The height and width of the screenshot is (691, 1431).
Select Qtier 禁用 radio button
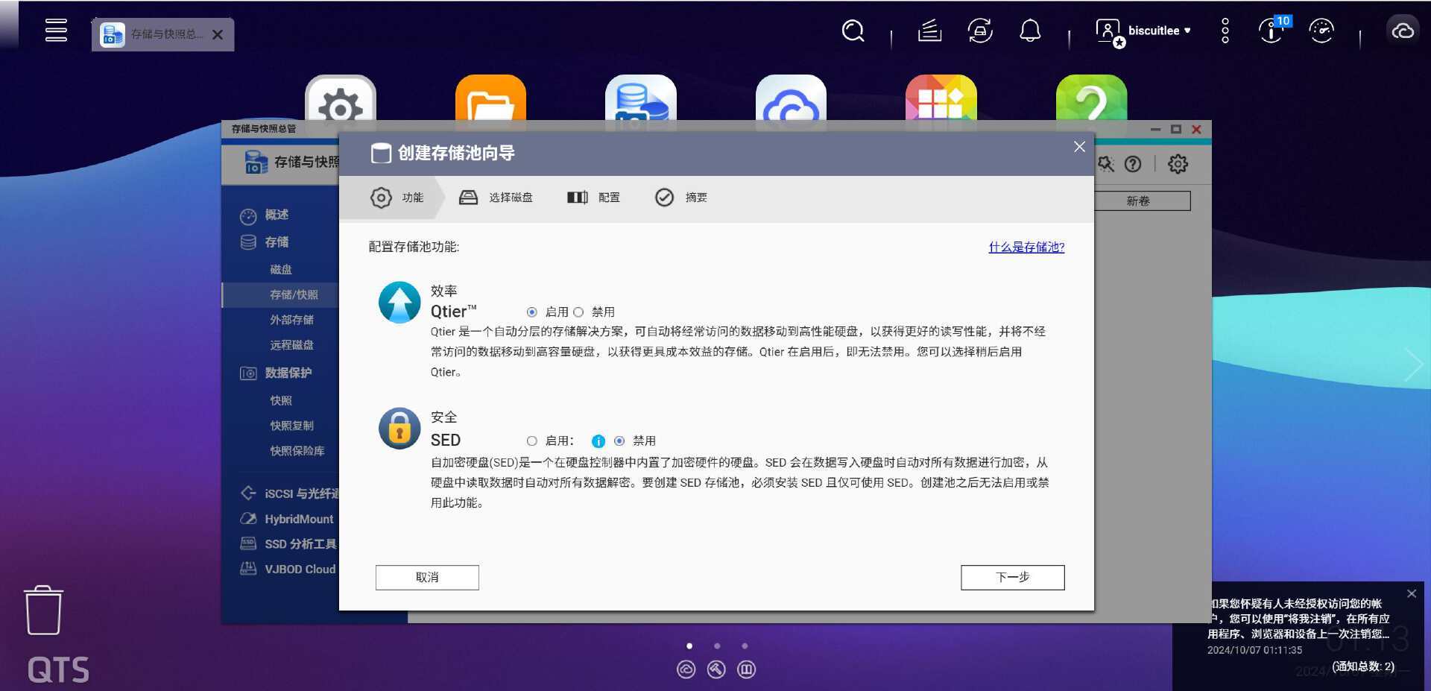point(578,312)
